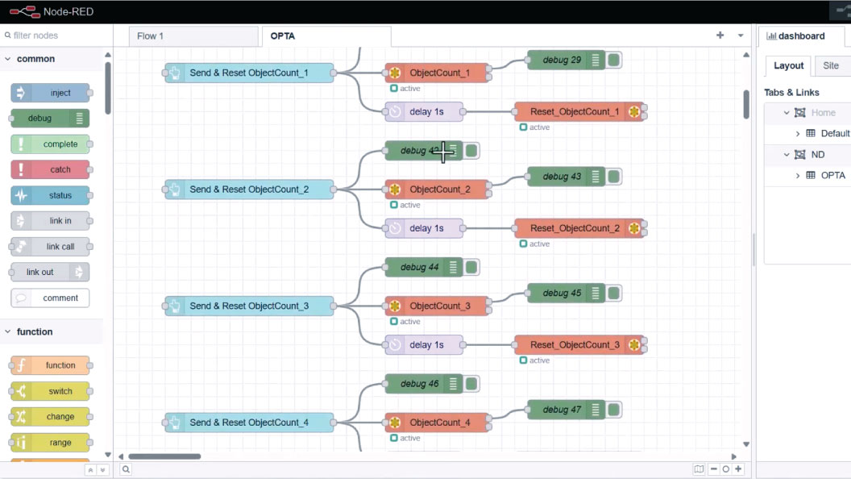Click the palette scroll down arrow
Screen dimensions: 851x479
[108, 455]
